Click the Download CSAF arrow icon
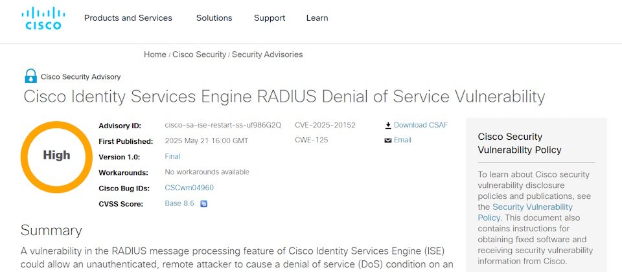The image size is (622, 272). 388,125
